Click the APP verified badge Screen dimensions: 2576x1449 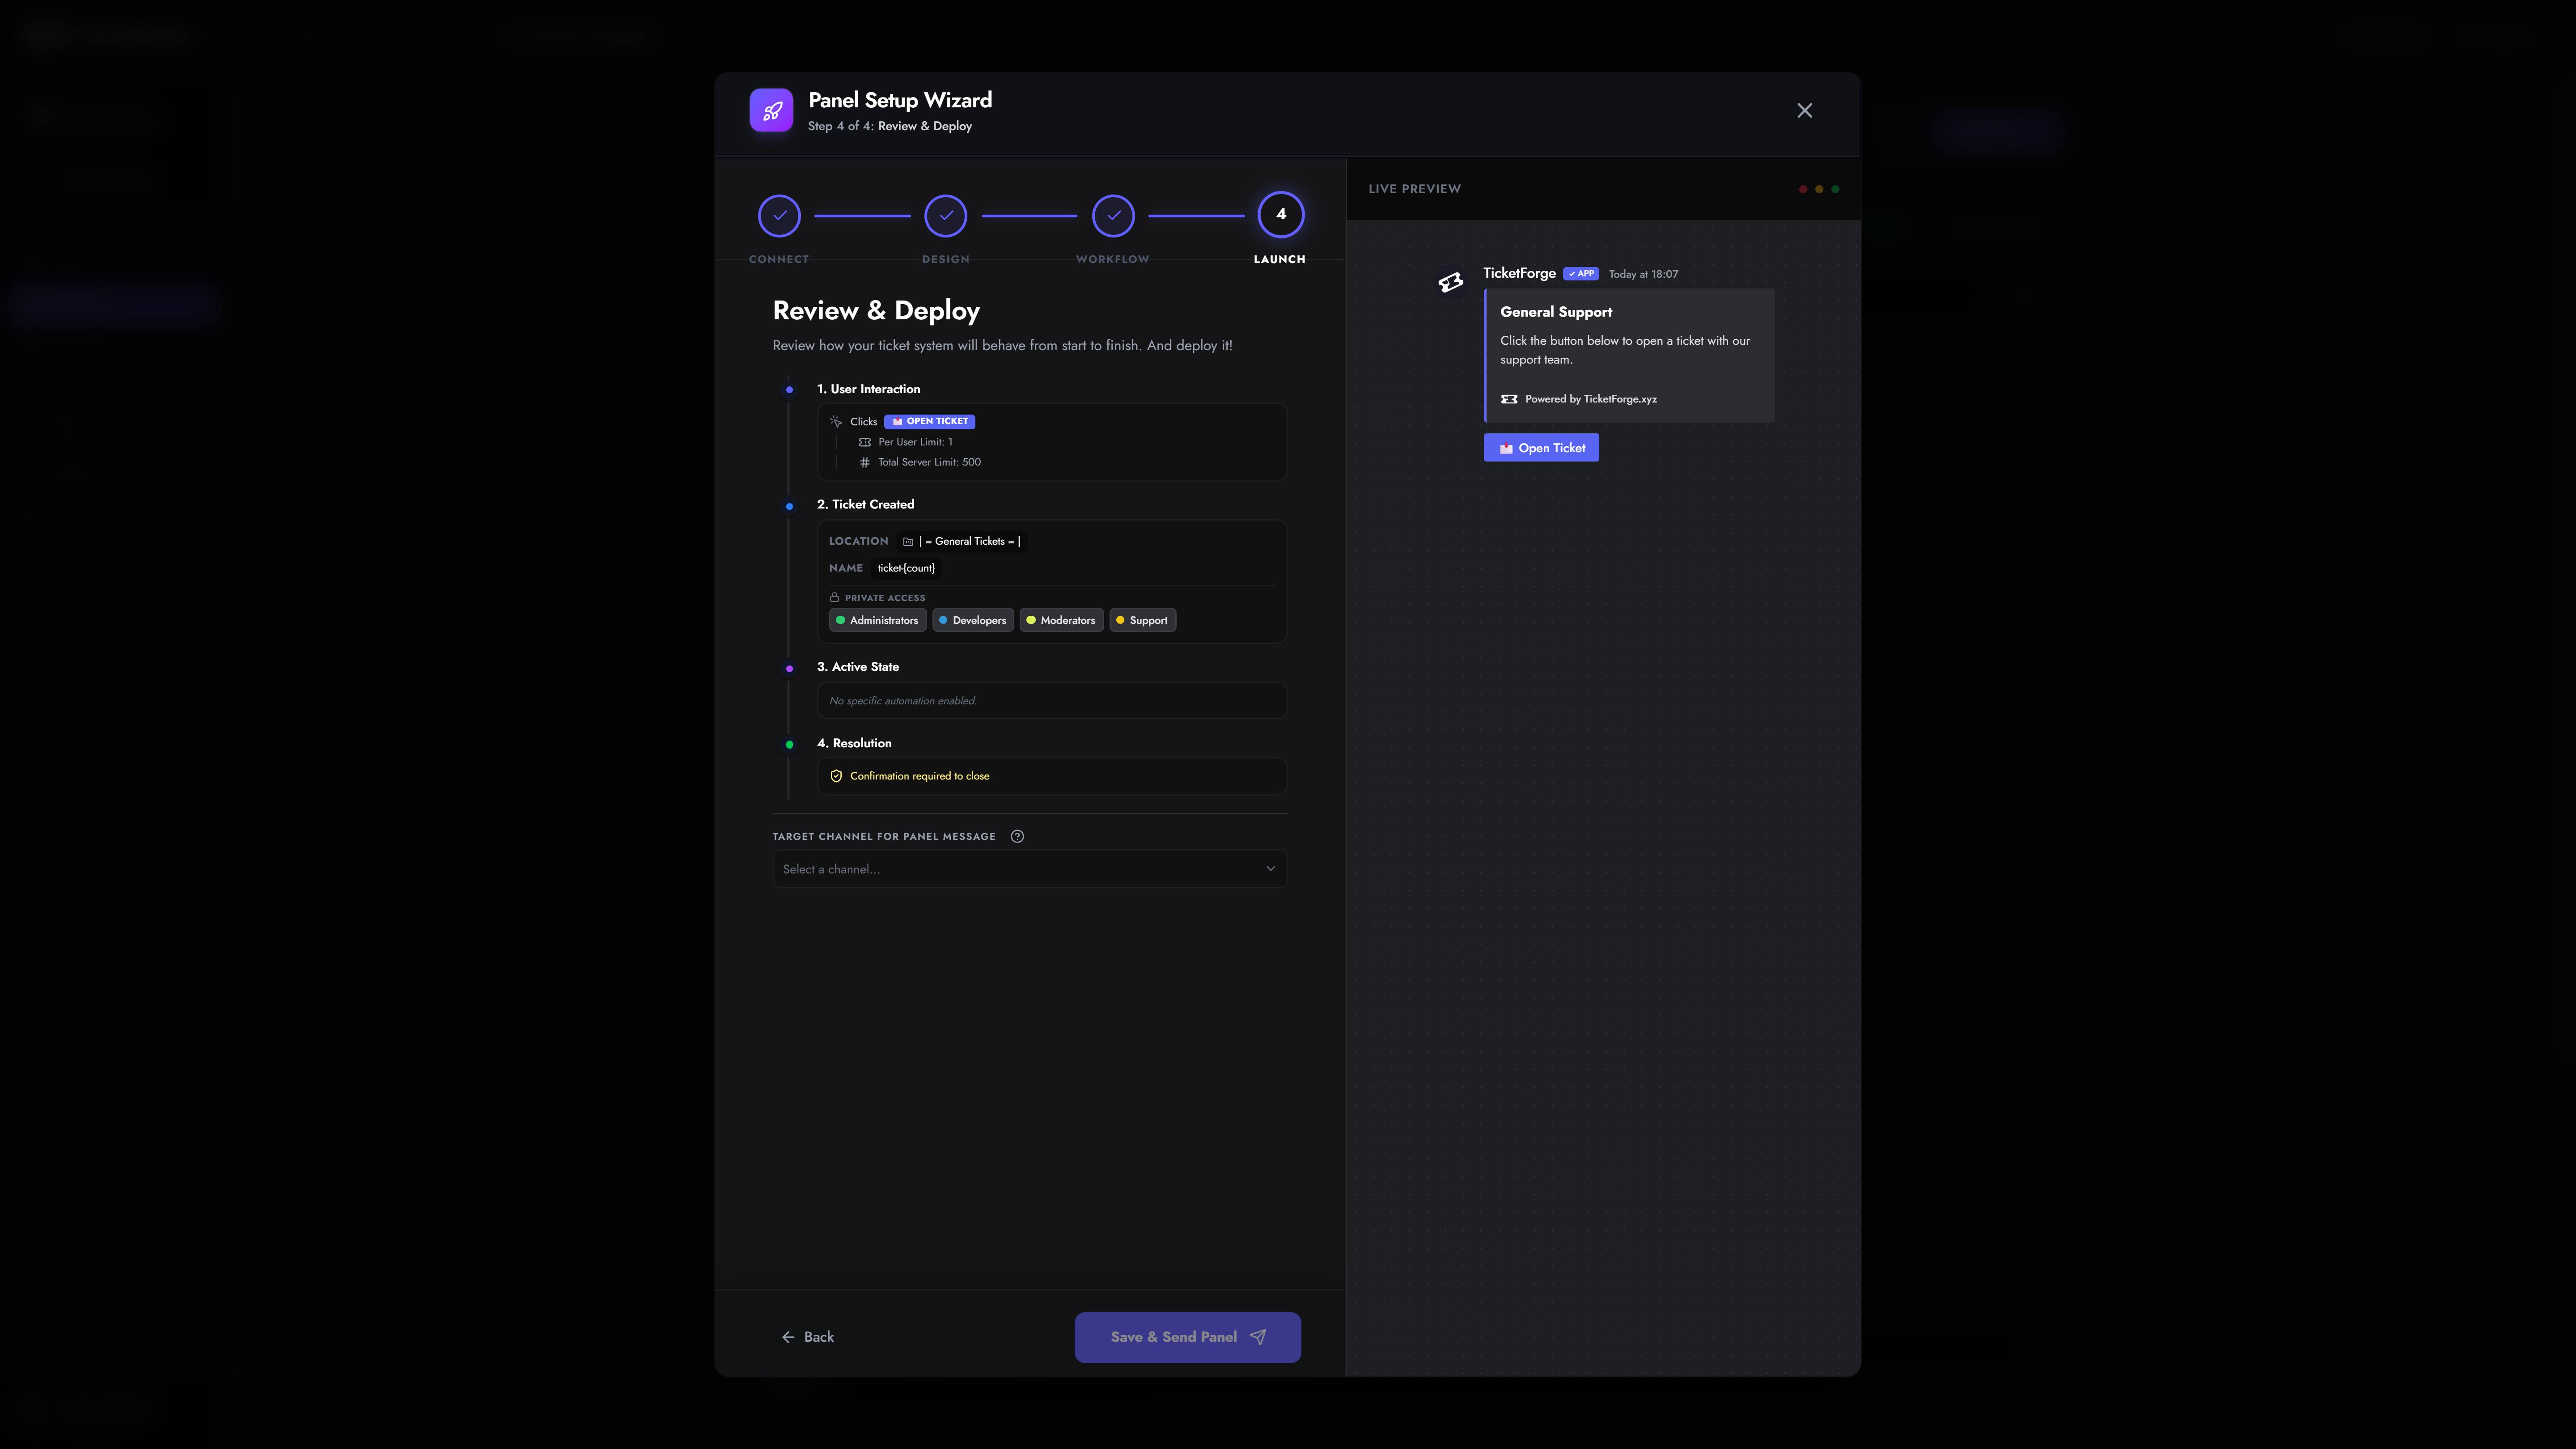(x=1581, y=274)
